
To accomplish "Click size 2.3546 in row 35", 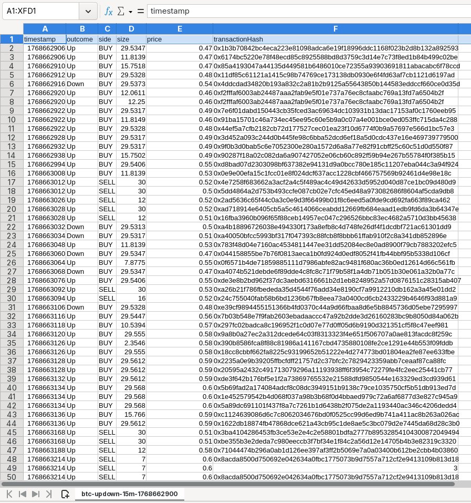I will point(131,343).
